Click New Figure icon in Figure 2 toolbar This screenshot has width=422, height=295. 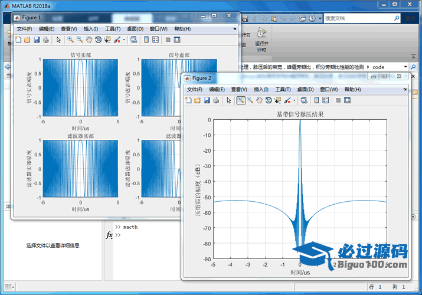[x=188, y=100]
